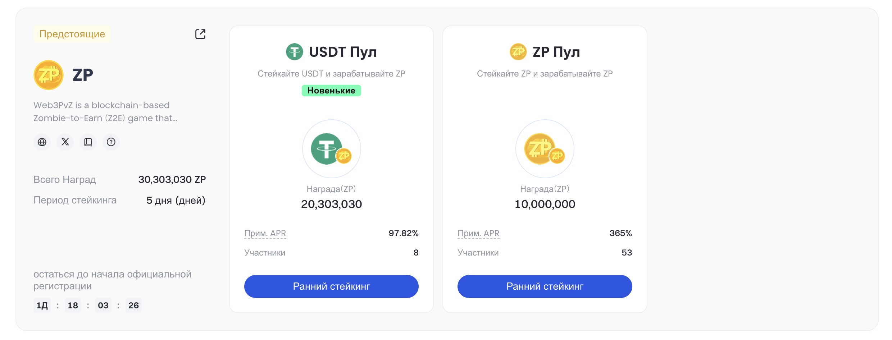Click the ZP reward circle graphic
Screen dimensions: 892x340
click(545, 149)
